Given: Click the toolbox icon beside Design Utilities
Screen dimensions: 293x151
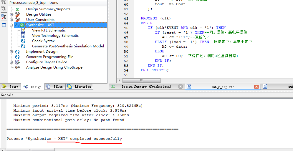Looking at the screenshot, I should 17,14.
